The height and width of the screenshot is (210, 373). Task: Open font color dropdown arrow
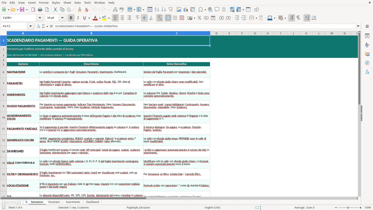[100, 18]
